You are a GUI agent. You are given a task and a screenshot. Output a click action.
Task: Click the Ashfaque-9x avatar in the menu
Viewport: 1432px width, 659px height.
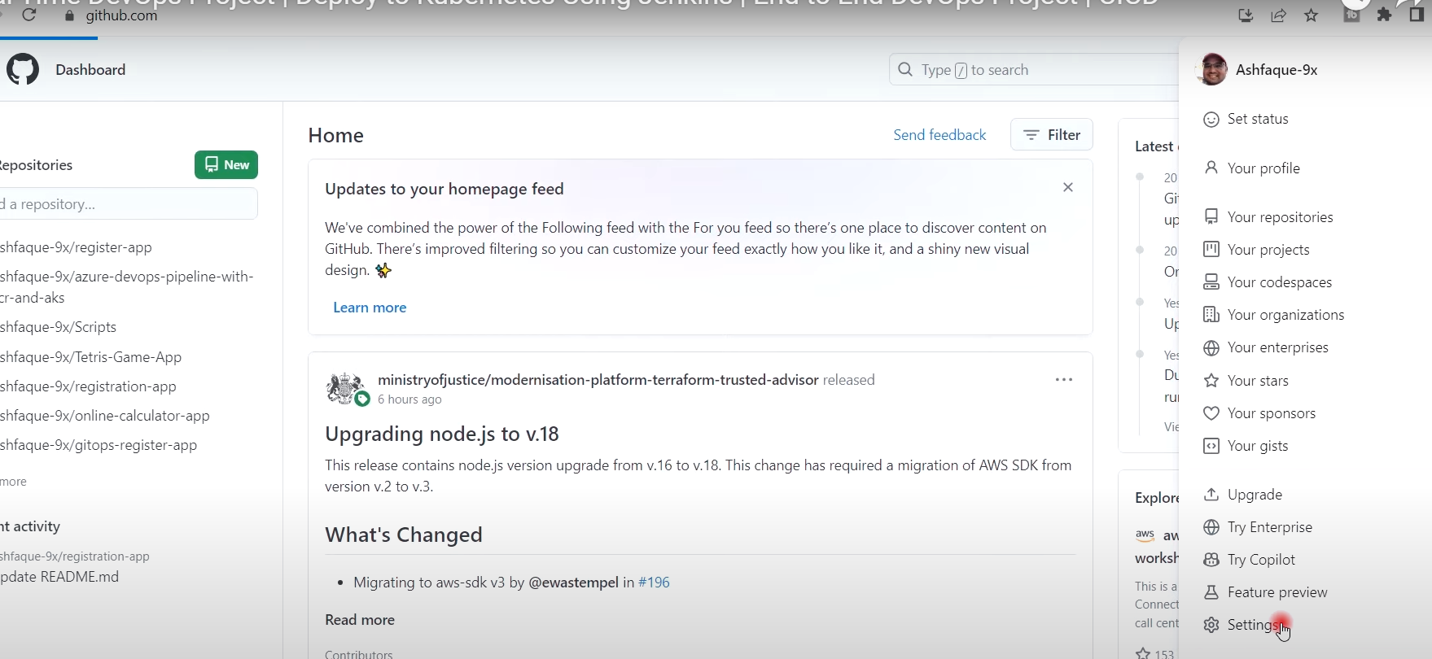[1213, 70]
